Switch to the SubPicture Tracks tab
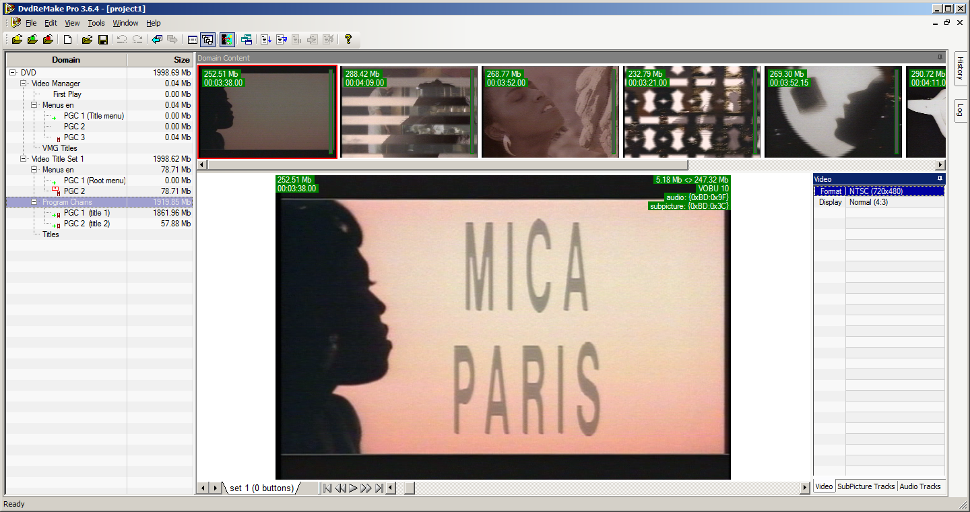The width and height of the screenshot is (970, 512). tap(866, 486)
